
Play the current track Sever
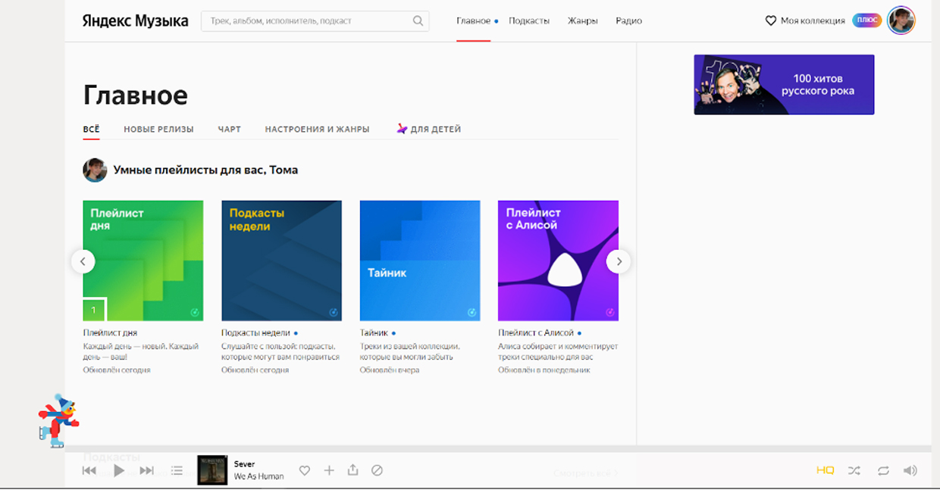118,471
